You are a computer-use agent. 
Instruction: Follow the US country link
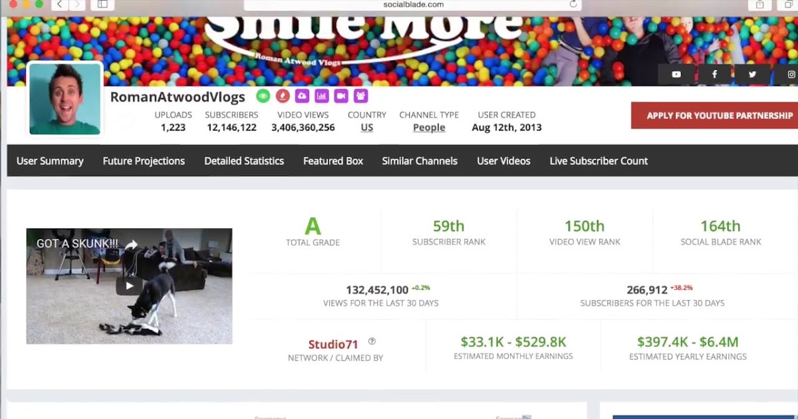click(x=367, y=128)
